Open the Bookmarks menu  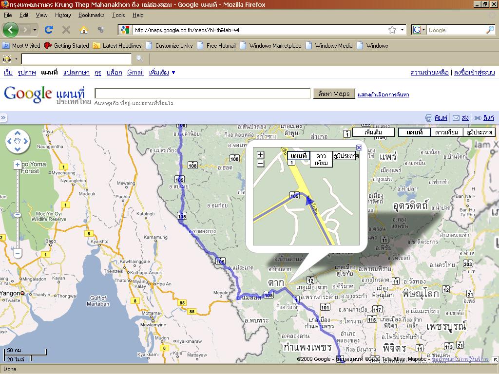coord(91,15)
